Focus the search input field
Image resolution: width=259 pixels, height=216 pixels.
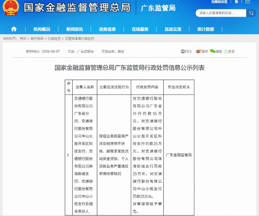(x=221, y=13)
